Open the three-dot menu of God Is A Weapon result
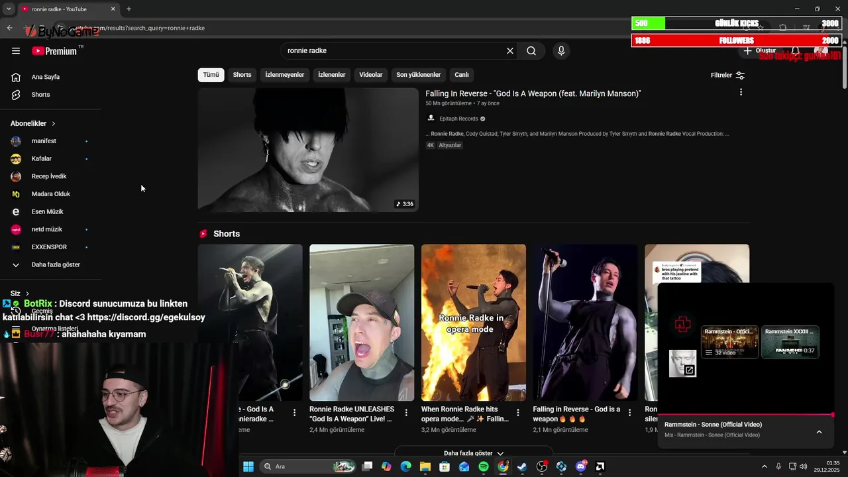This screenshot has height=477, width=848. pyautogui.click(x=741, y=92)
